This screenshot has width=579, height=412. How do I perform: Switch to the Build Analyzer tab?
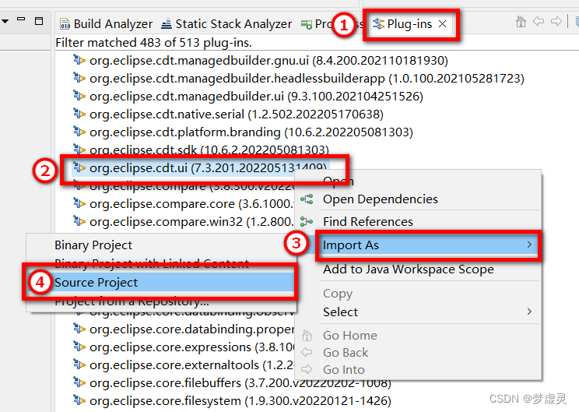(x=106, y=24)
